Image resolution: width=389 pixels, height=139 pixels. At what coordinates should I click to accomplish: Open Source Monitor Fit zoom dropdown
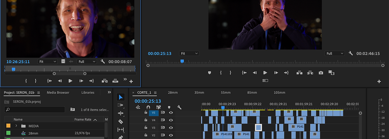click(48, 61)
